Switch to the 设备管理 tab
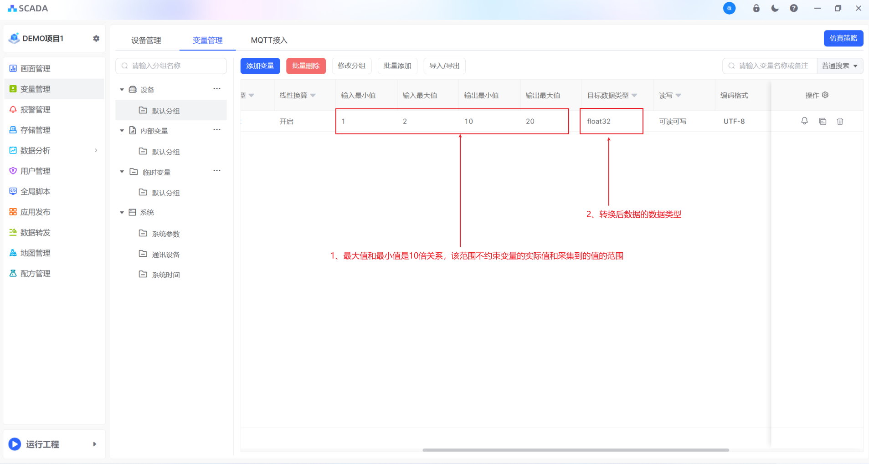This screenshot has width=869, height=464. [x=146, y=41]
